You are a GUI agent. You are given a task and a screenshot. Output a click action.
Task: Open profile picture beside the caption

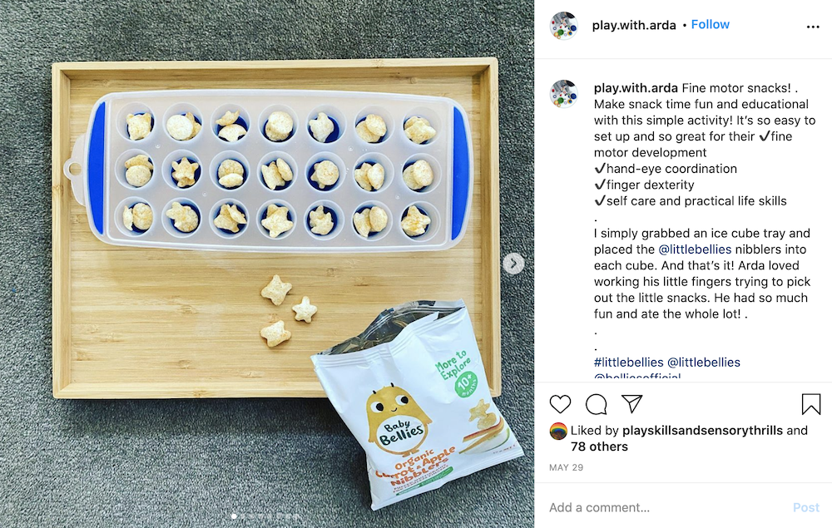[x=563, y=94]
